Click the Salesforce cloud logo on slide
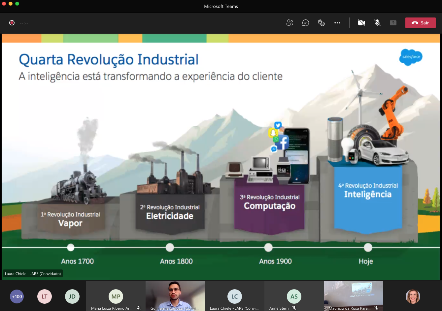The width and height of the screenshot is (442, 311). (411, 57)
